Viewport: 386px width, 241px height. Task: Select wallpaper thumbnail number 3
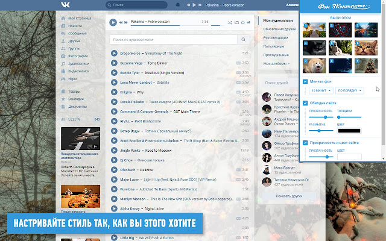366,30
